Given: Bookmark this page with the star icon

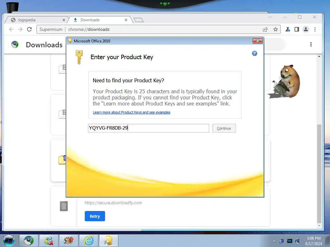Looking at the screenshot, I should tap(276, 29).
